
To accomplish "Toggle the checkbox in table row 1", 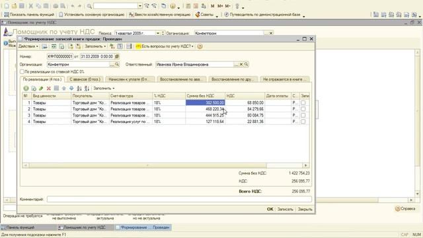I will click(x=303, y=103).
